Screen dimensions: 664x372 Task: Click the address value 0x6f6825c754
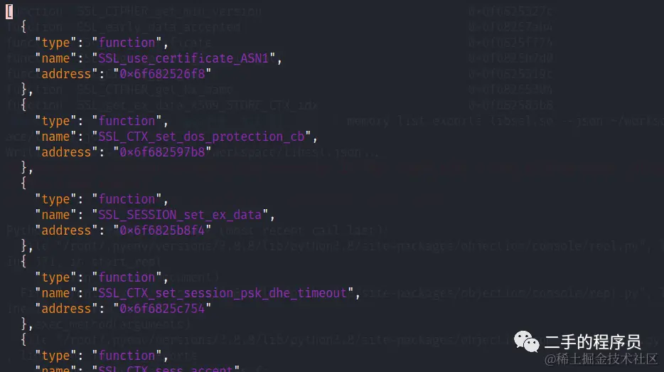[162, 309]
